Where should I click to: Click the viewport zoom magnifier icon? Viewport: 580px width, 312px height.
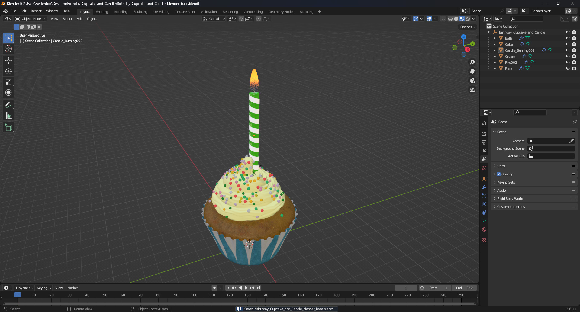coord(472,62)
